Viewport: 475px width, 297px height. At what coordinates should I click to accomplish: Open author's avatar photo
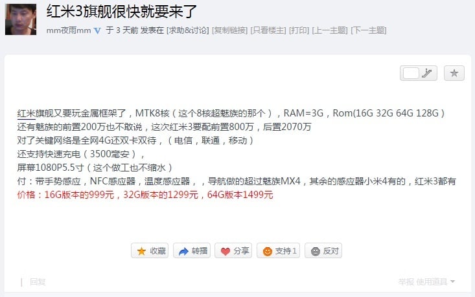(21, 19)
